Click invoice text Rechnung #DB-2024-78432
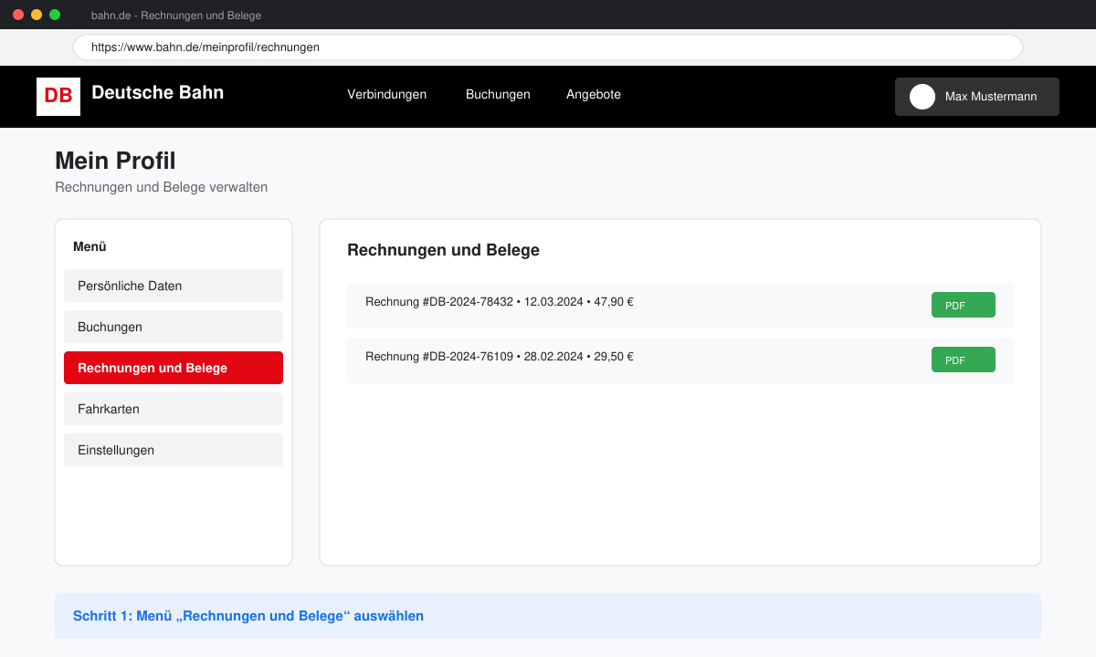The image size is (1096, 657). [x=500, y=302]
